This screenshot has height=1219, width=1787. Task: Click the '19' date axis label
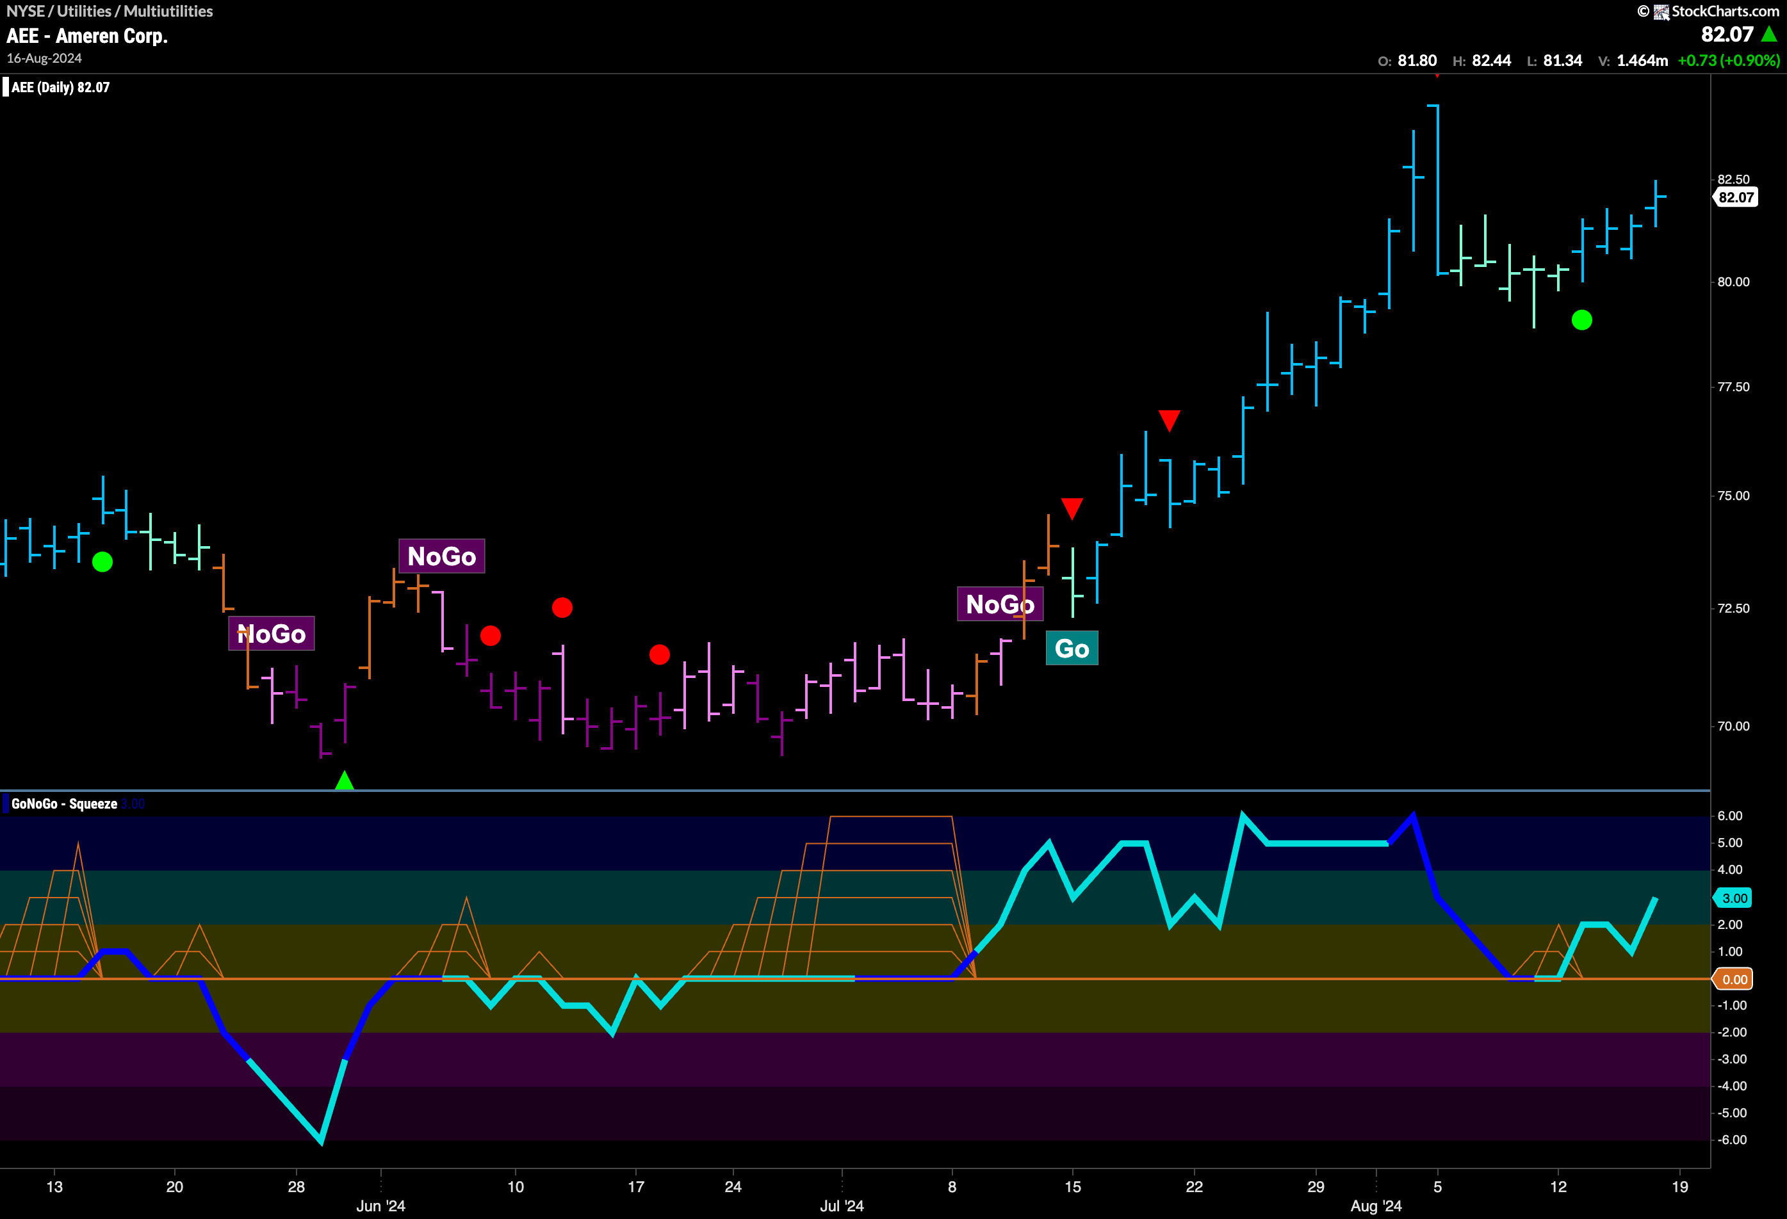tap(1680, 1187)
